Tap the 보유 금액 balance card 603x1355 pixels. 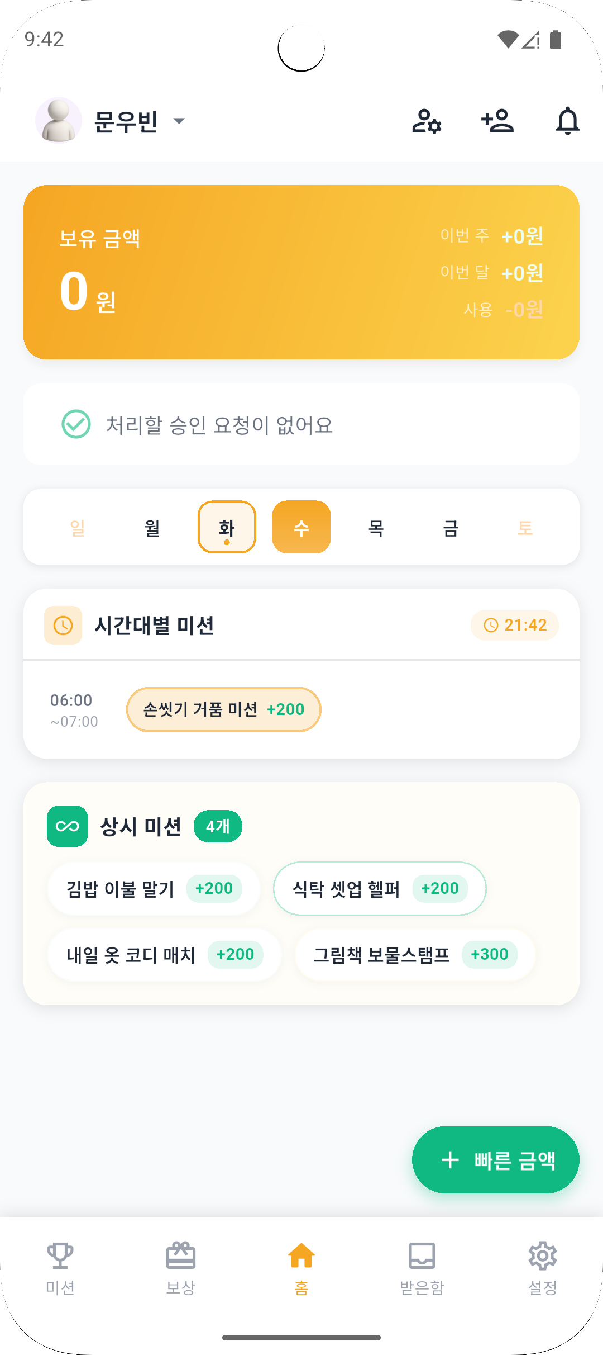[301, 272]
